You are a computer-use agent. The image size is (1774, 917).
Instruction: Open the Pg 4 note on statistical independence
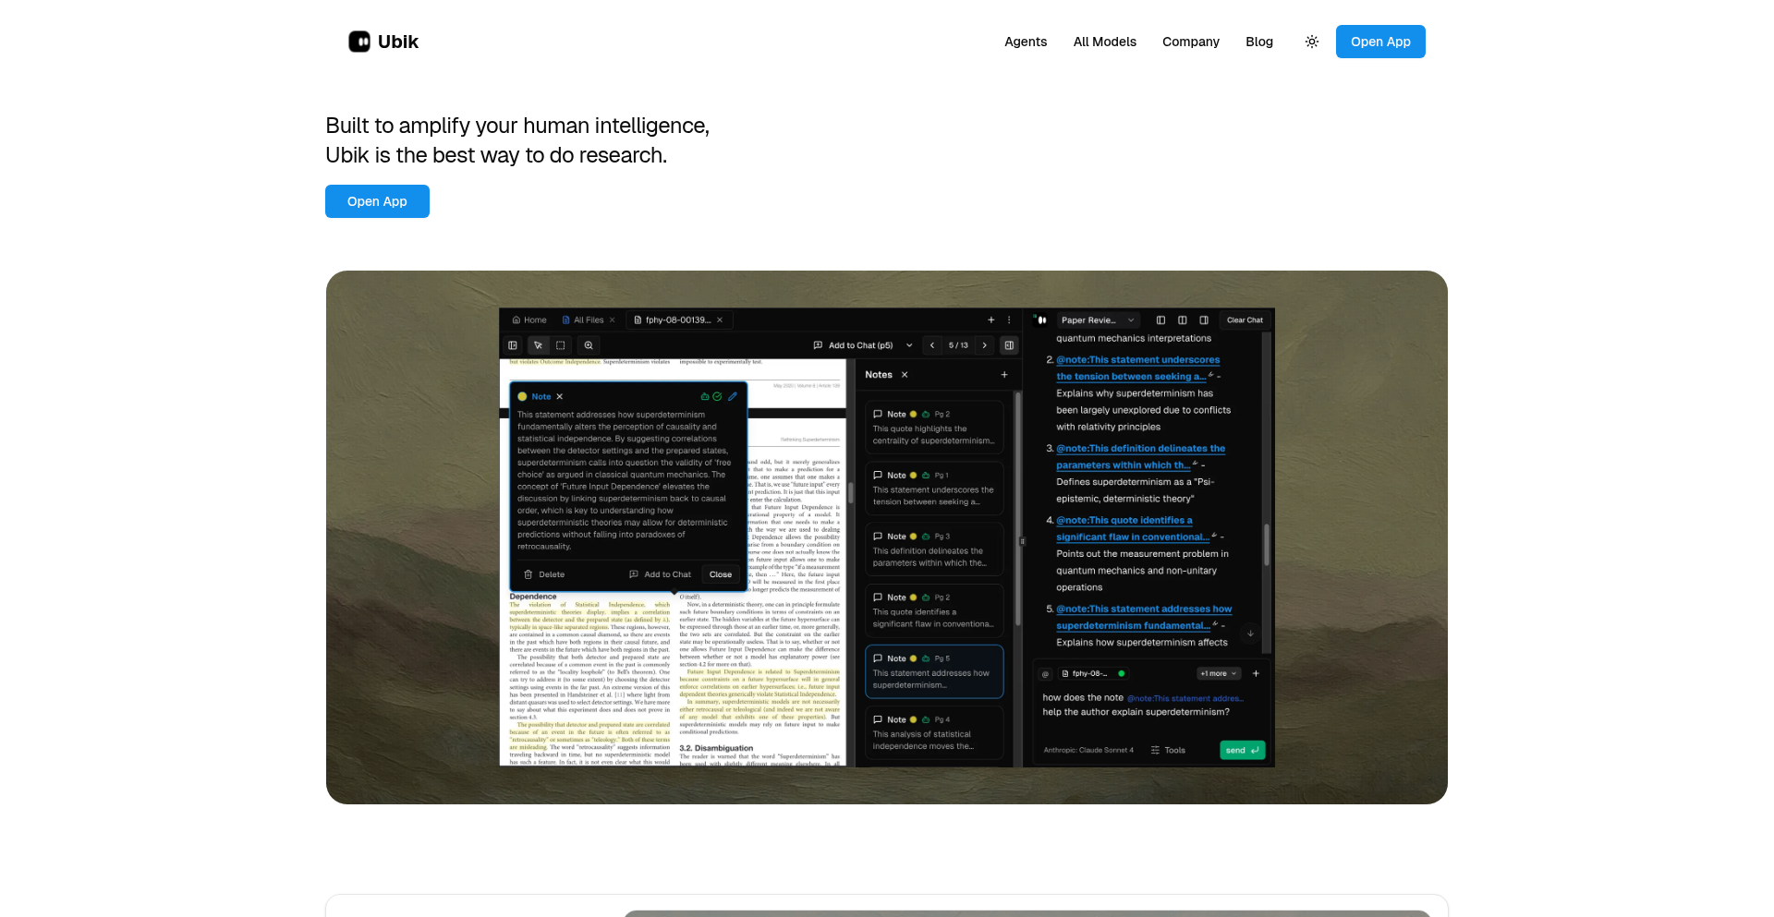(x=934, y=732)
